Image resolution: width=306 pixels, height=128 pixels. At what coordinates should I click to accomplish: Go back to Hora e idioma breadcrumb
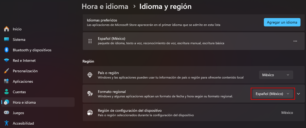105,7
